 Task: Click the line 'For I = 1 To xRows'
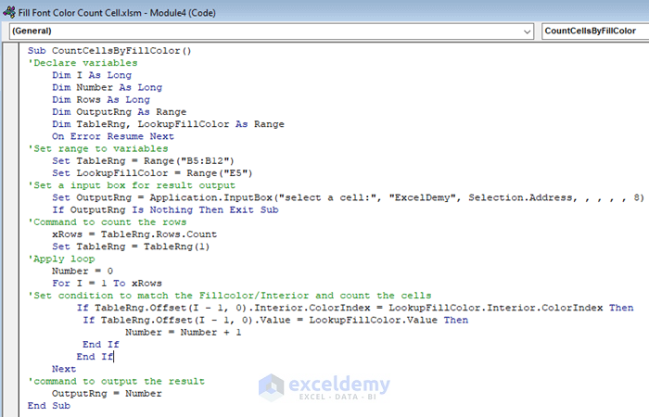(107, 284)
